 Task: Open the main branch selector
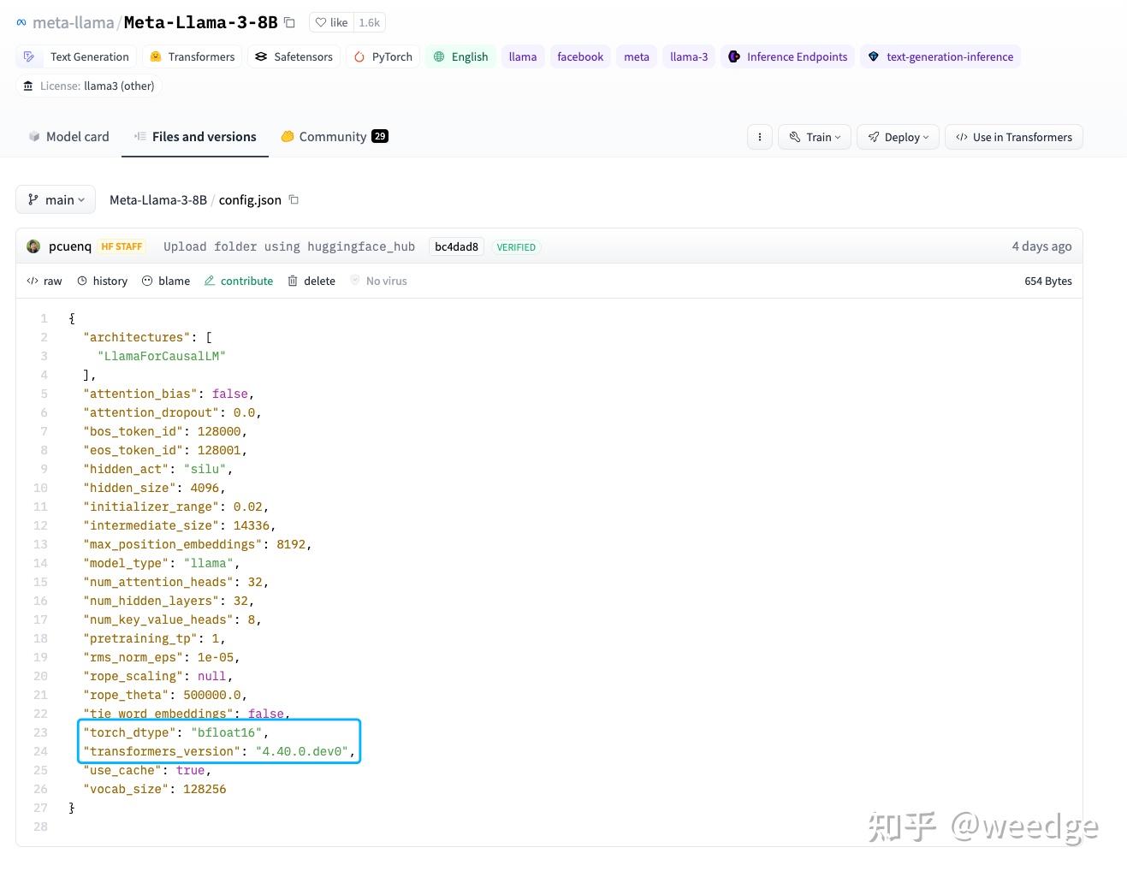pos(55,199)
